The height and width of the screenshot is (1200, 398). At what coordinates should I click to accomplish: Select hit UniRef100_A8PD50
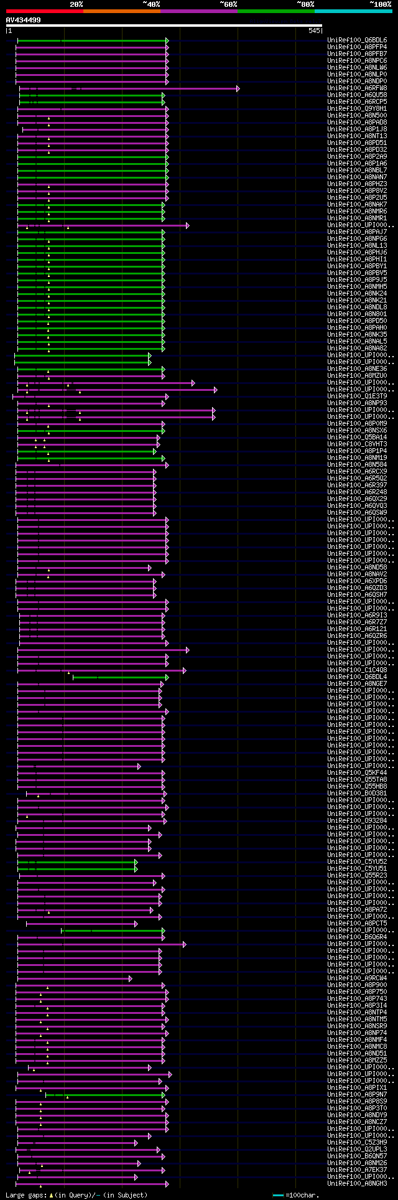[357, 321]
